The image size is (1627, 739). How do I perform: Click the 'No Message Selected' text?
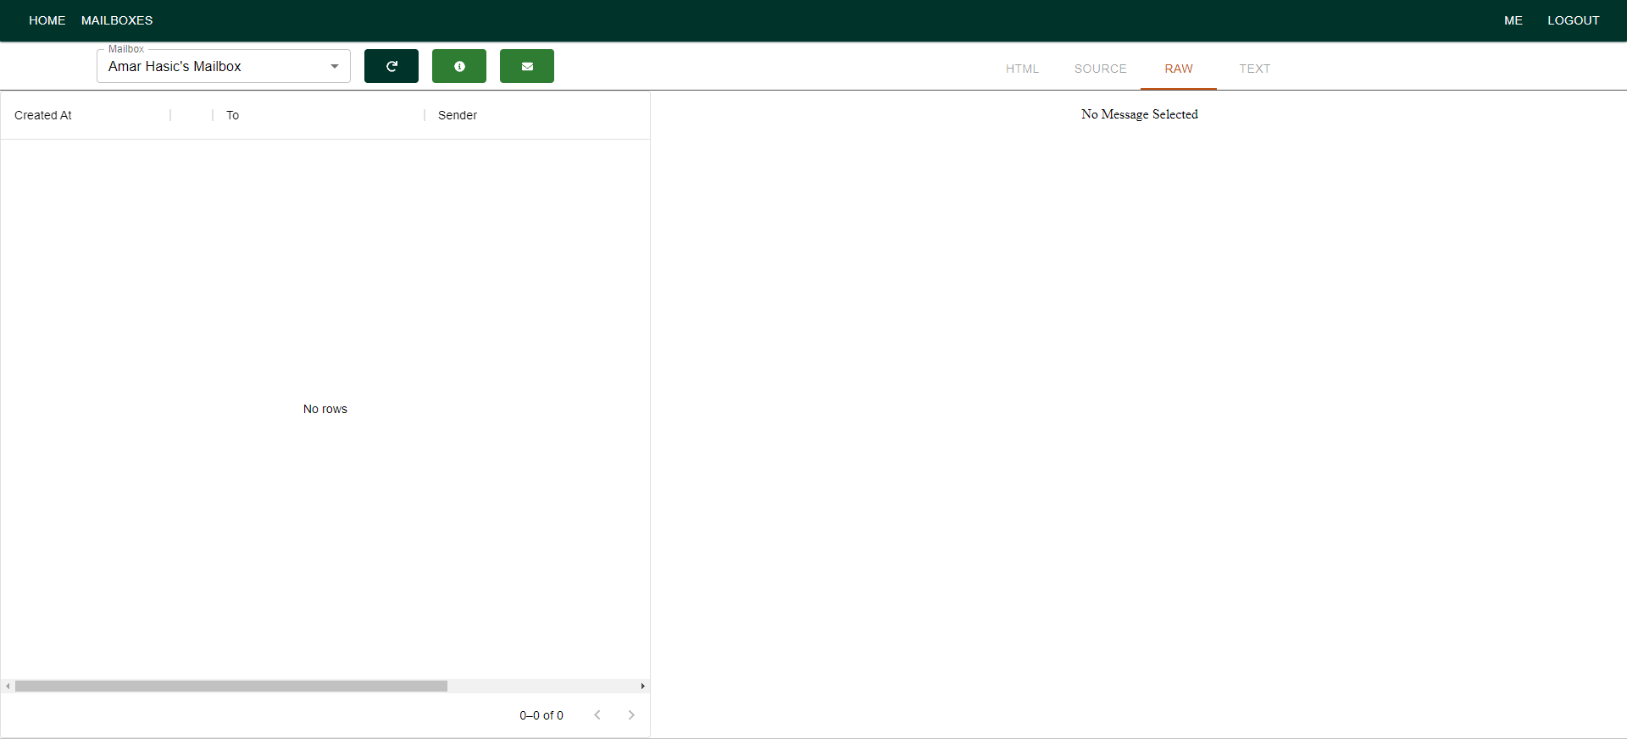[1140, 114]
